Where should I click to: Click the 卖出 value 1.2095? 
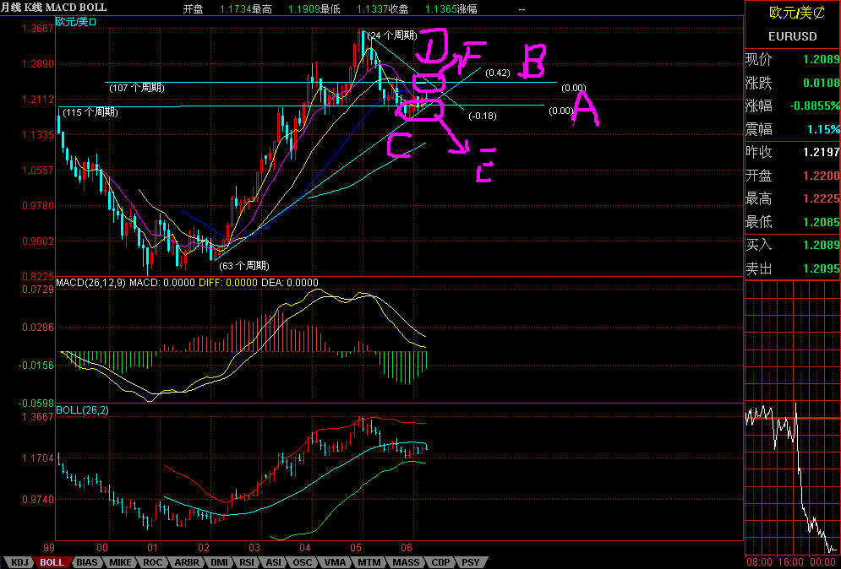click(x=822, y=268)
